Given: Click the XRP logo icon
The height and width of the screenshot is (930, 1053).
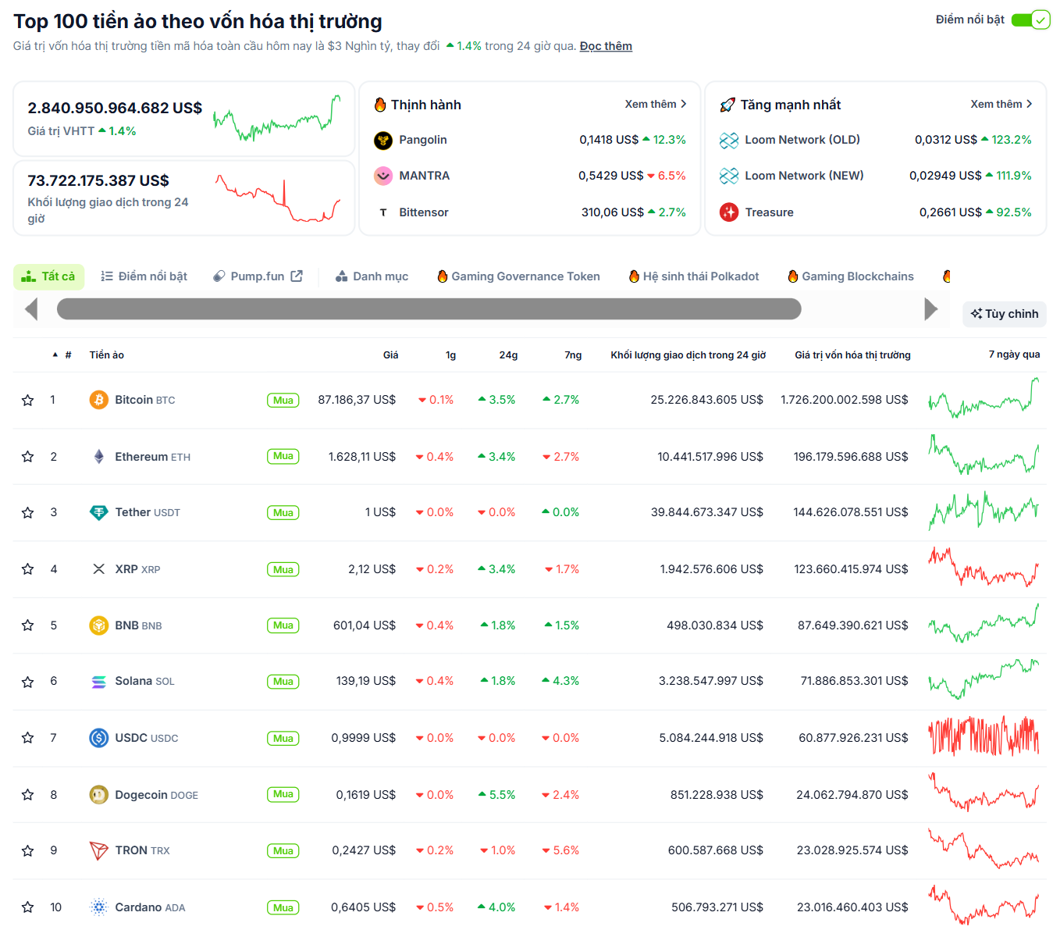Looking at the screenshot, I should 98,569.
